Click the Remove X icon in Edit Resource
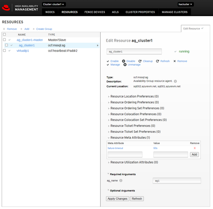Viewport: 213px width, 209px height. pyautogui.click(x=175, y=61)
